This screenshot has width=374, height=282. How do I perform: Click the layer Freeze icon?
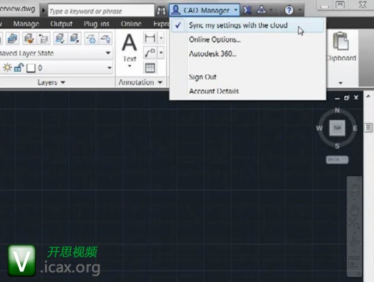tap(91, 39)
